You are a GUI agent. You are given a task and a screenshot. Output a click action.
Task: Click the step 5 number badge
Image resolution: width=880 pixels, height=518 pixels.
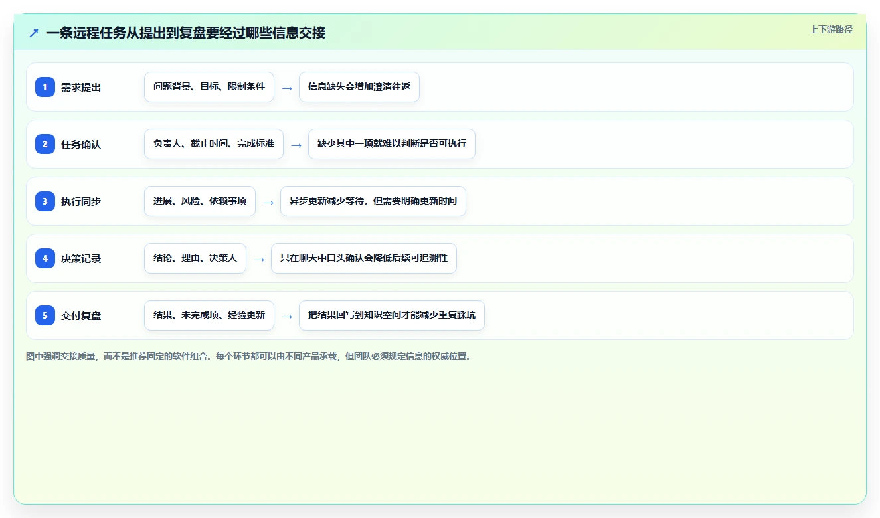pos(45,315)
